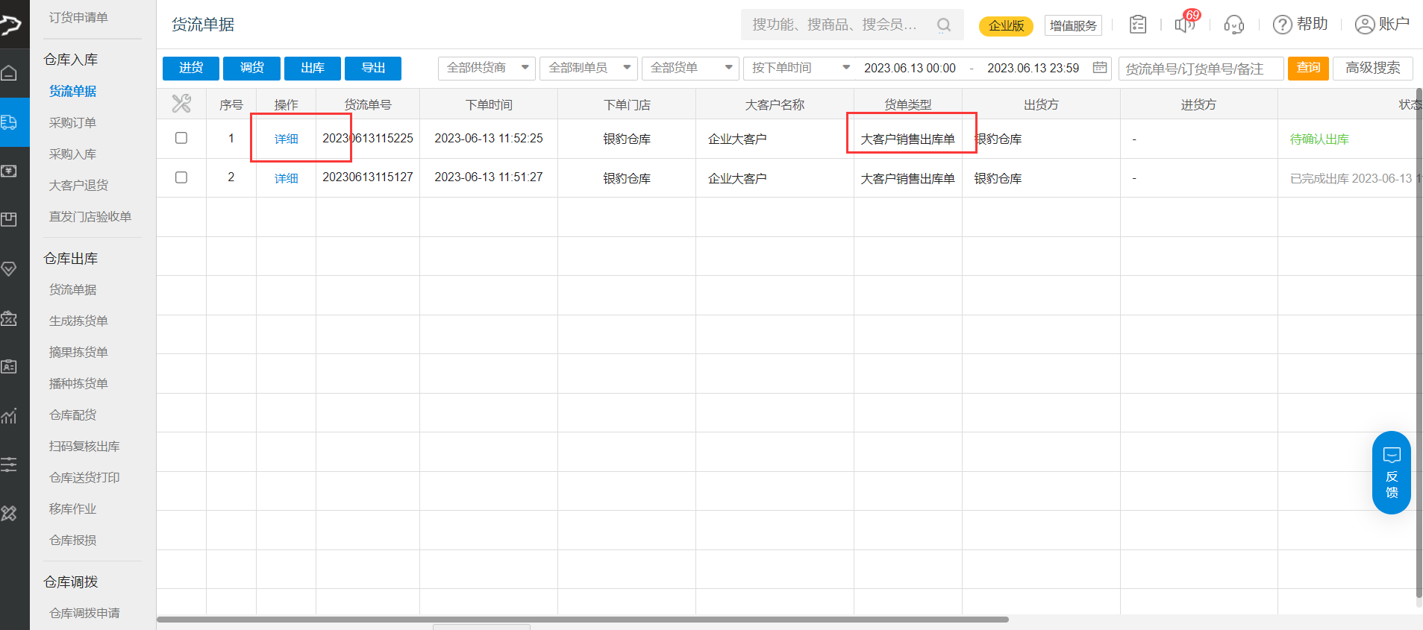Click the horizontal scrollbar at table bottom
The width and height of the screenshot is (1423, 630).
click(x=583, y=619)
